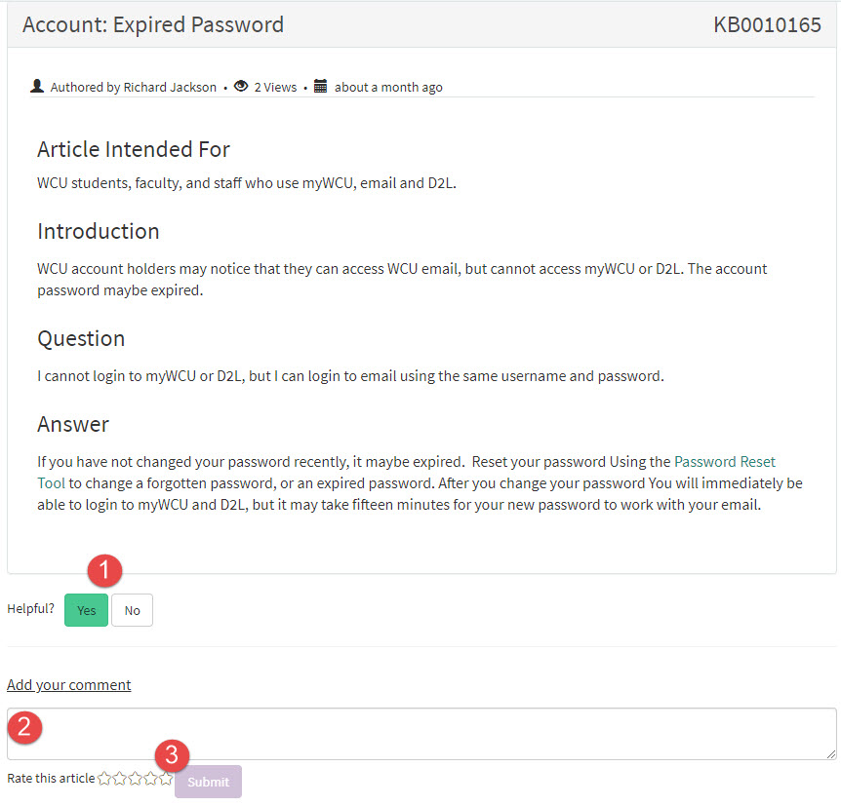The width and height of the screenshot is (841, 806).
Task: Rate the article two stars
Action: coord(120,779)
